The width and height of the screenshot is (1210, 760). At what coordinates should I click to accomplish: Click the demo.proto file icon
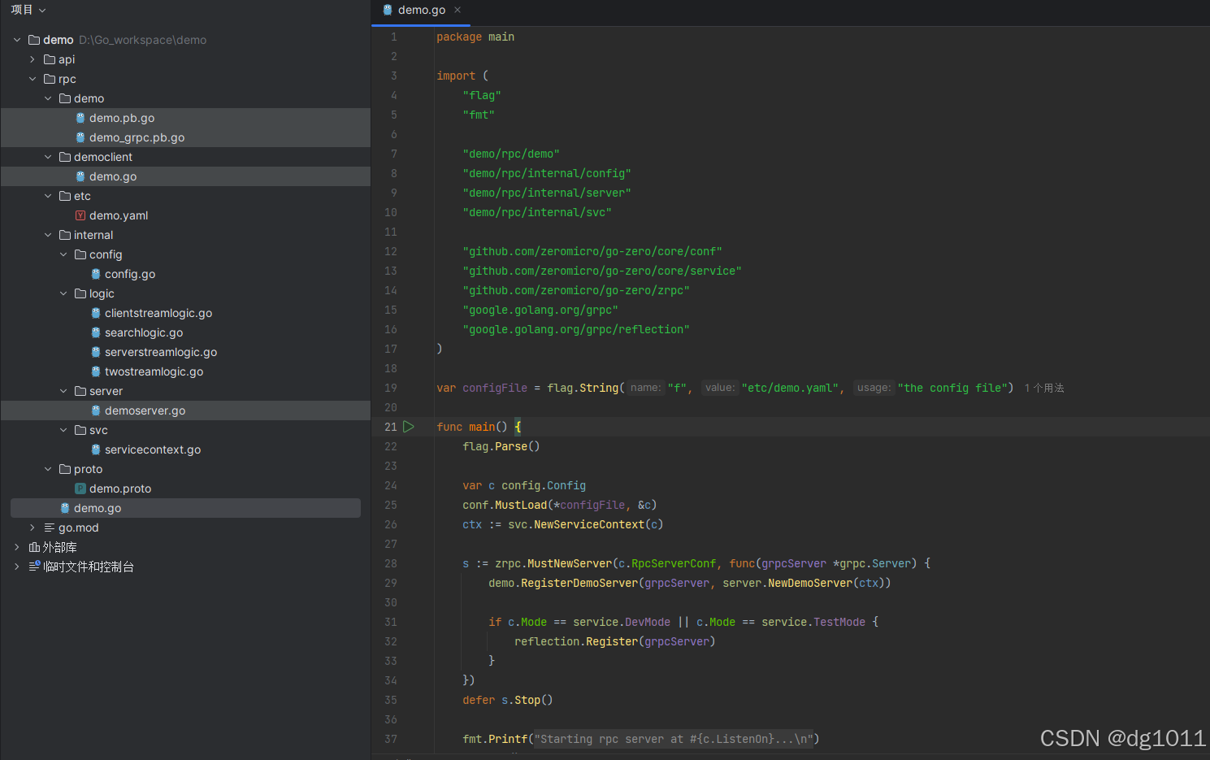[x=80, y=489]
